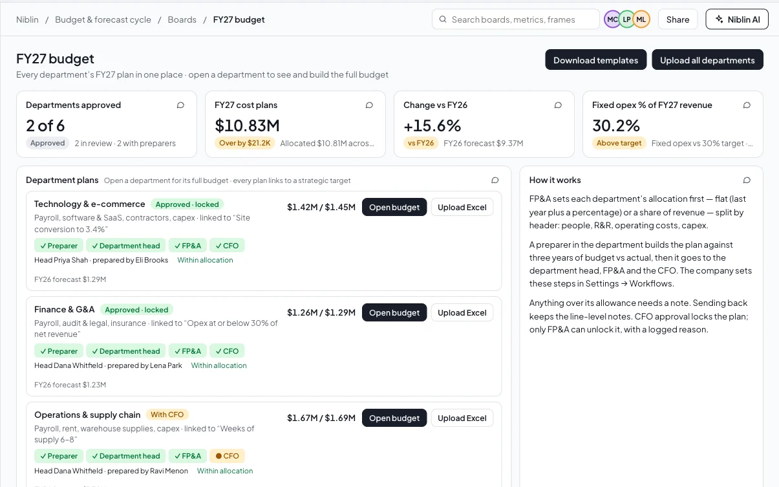Open comment icon on Departments approved card
779x487 pixels.
[x=180, y=105]
